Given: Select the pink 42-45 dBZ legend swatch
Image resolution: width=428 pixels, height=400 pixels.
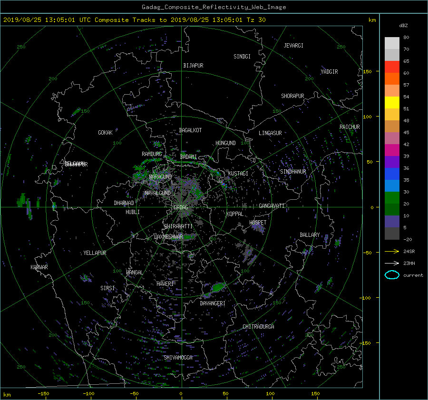Looking at the screenshot, I should pos(392,138).
